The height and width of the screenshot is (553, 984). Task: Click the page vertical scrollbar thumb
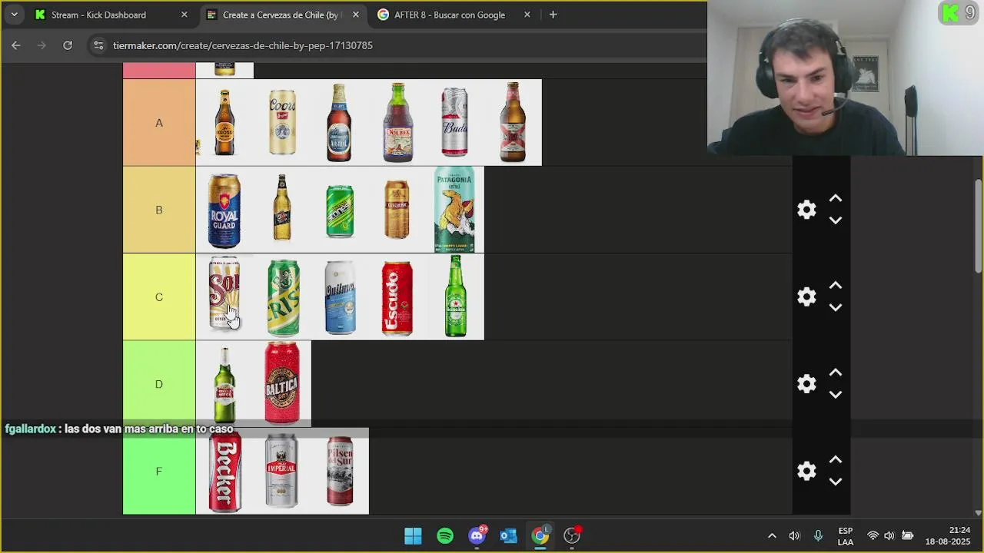tap(978, 226)
